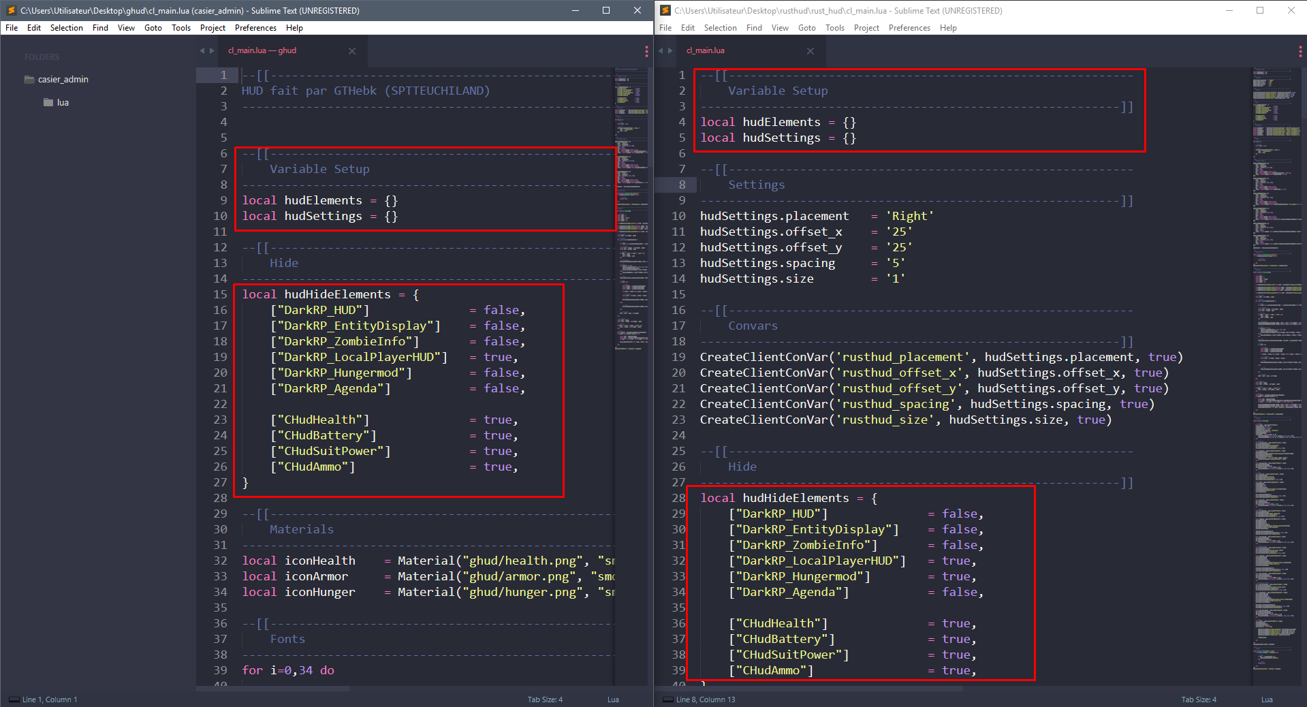Close cl_main.lua tab in right window
The image size is (1307, 707).
(x=810, y=51)
